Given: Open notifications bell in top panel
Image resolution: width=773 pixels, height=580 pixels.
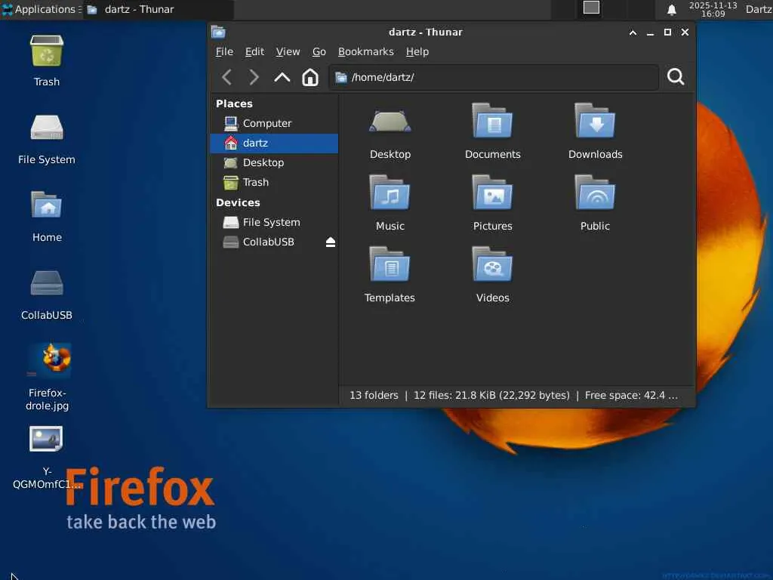Looking at the screenshot, I should pos(671,9).
